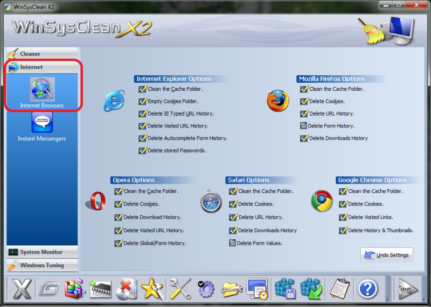Expand the Cleaner sidebar section

42,54
